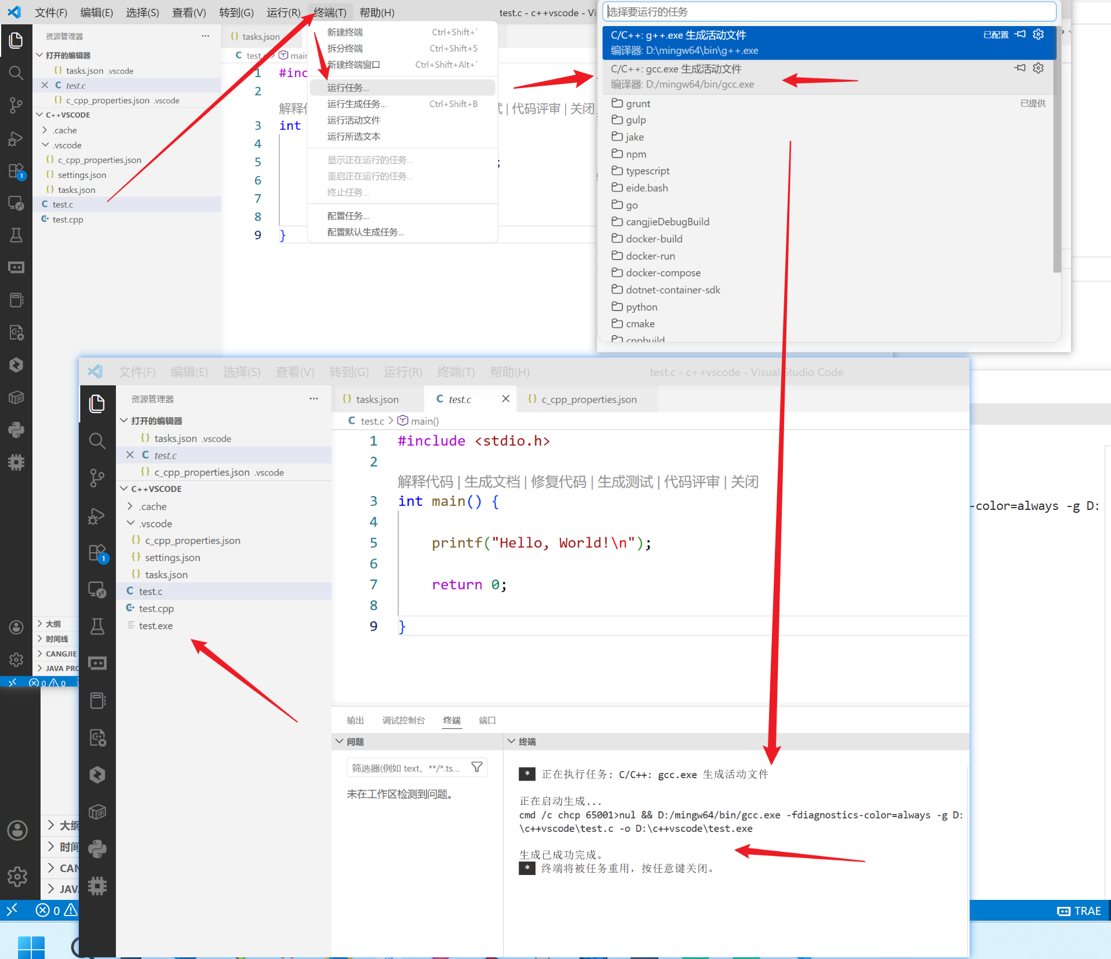The height and width of the screenshot is (959, 1111).
Task: Open gear settings for g++.exe build task
Action: [1039, 34]
